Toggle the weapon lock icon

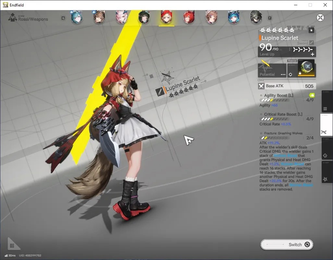311,30
